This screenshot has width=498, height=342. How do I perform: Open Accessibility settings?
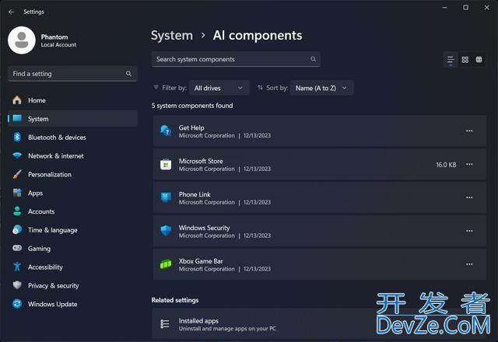click(x=72, y=267)
